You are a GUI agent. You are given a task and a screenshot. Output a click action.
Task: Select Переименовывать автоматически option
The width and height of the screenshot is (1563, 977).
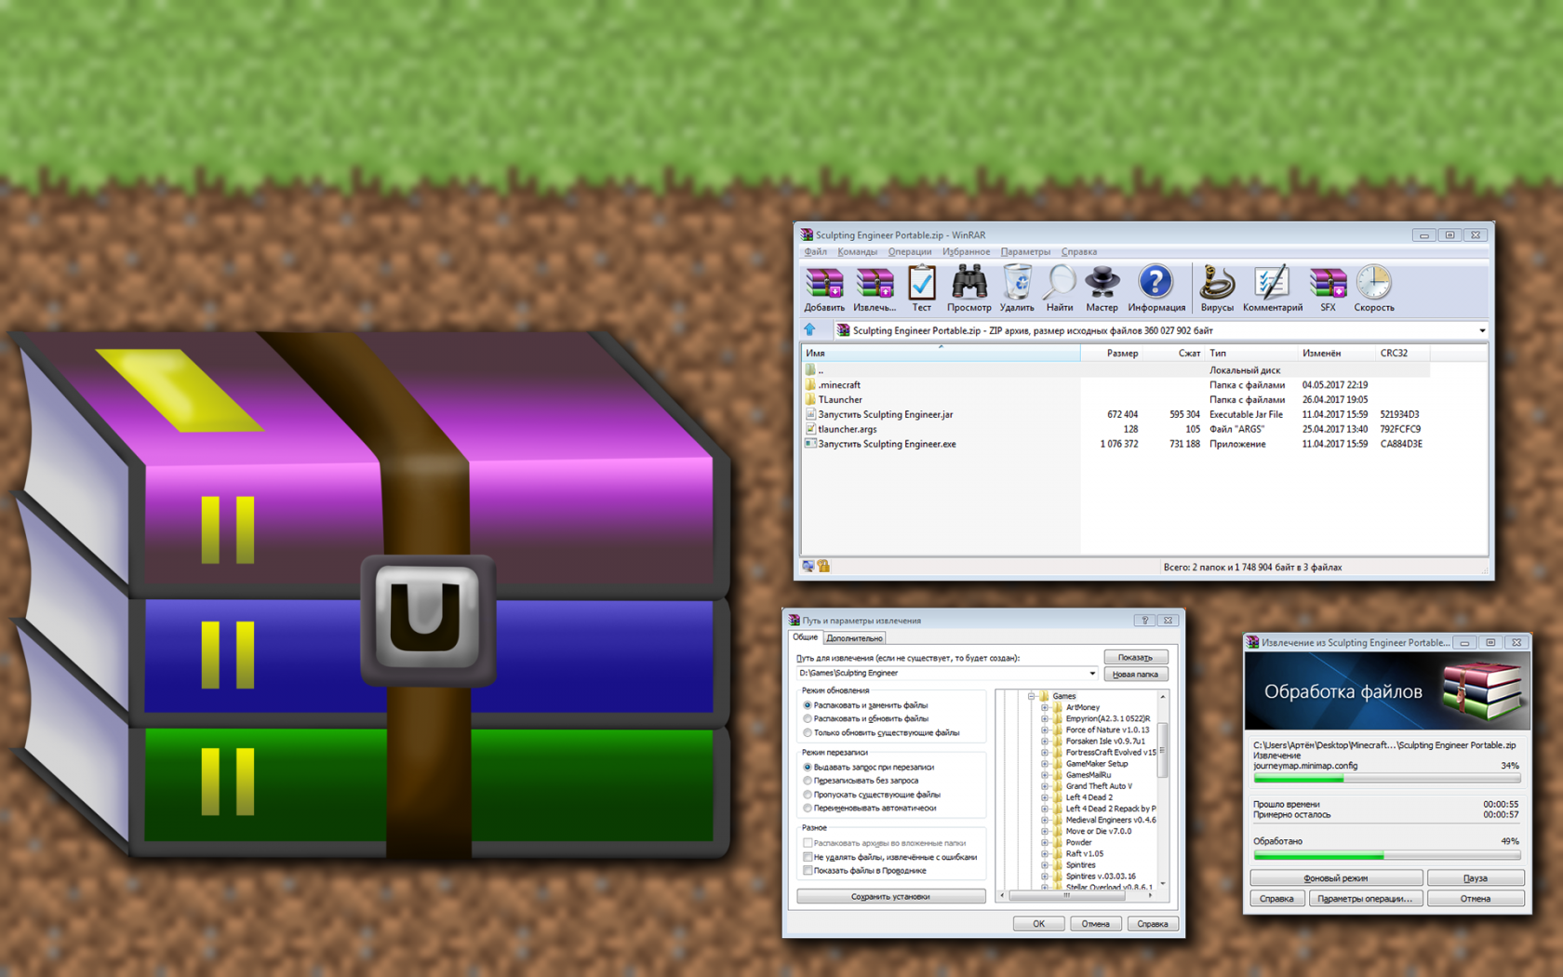click(808, 808)
